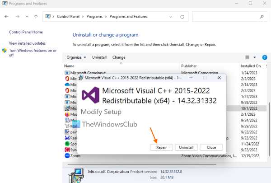
Task: Click the dialog title bar installer icon
Action: [81, 78]
